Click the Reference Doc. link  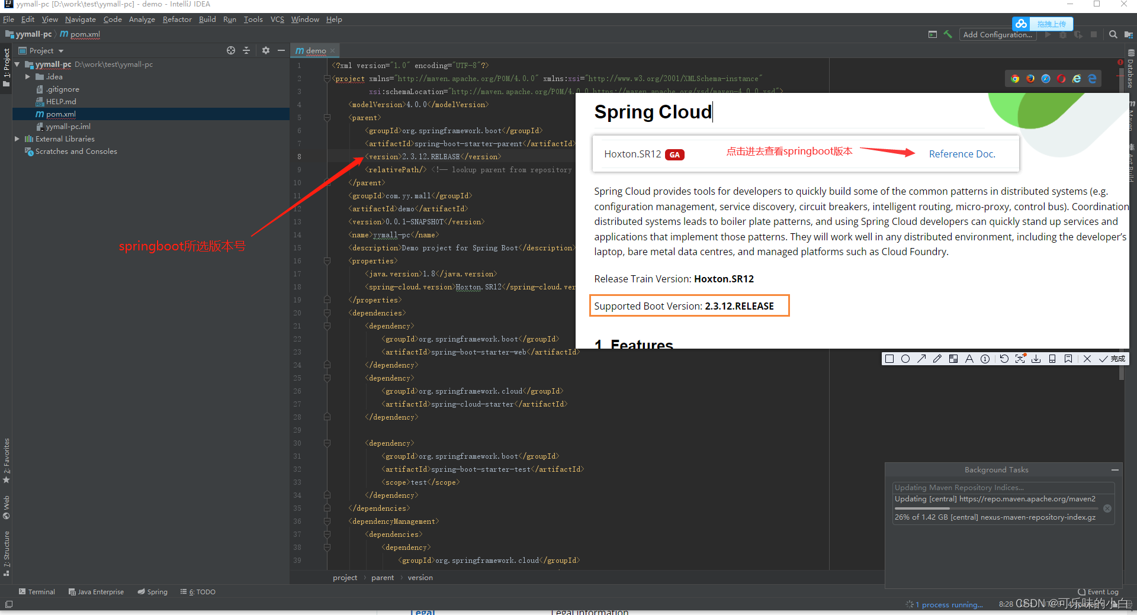pos(962,154)
